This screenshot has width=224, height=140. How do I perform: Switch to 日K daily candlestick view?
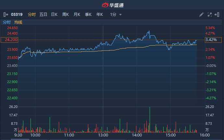click(x=54, y=15)
